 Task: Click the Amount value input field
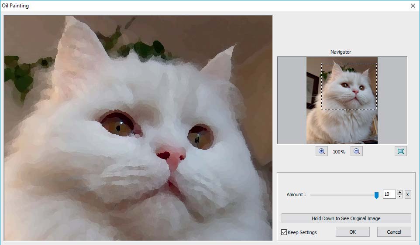click(x=389, y=194)
